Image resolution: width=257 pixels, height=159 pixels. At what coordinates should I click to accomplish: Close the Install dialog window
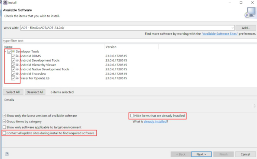click(x=252, y=2)
